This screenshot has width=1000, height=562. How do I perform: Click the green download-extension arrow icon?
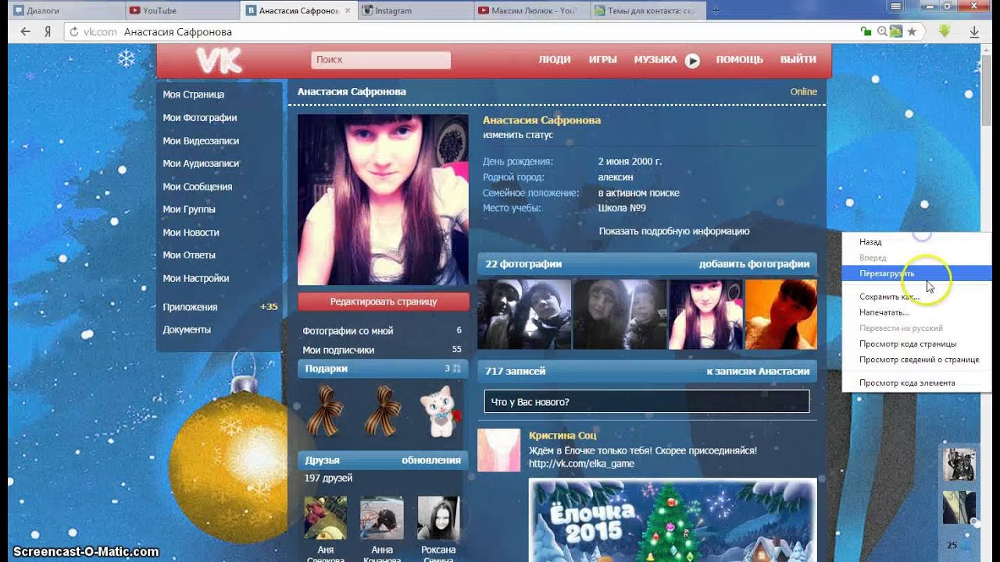[944, 32]
